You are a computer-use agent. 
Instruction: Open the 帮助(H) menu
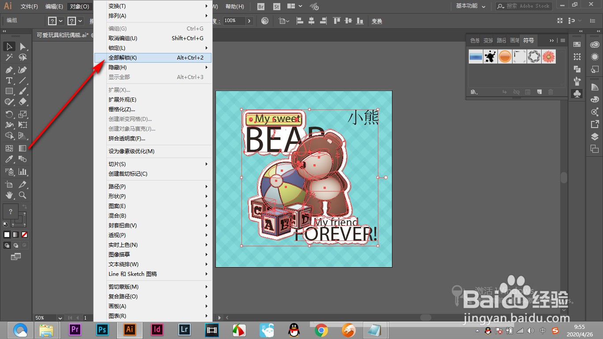pos(234,6)
